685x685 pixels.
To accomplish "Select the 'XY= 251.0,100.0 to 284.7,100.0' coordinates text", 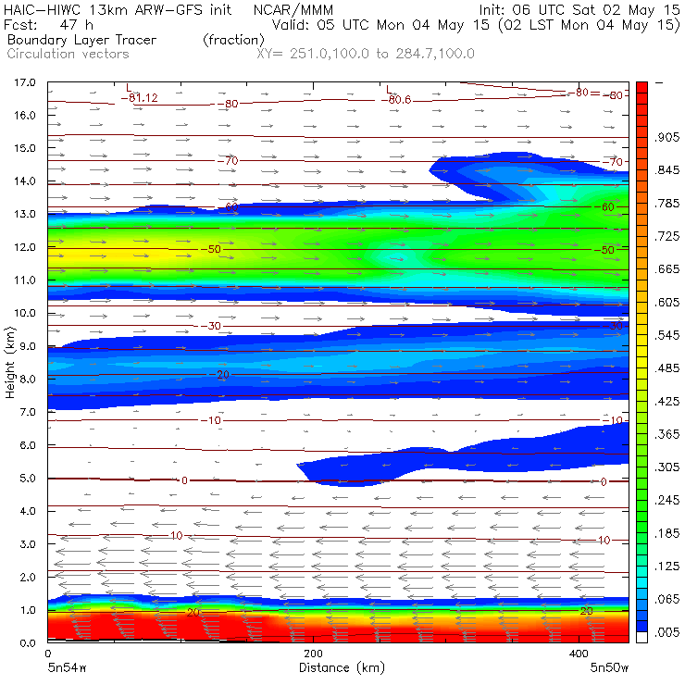I will coord(366,55).
